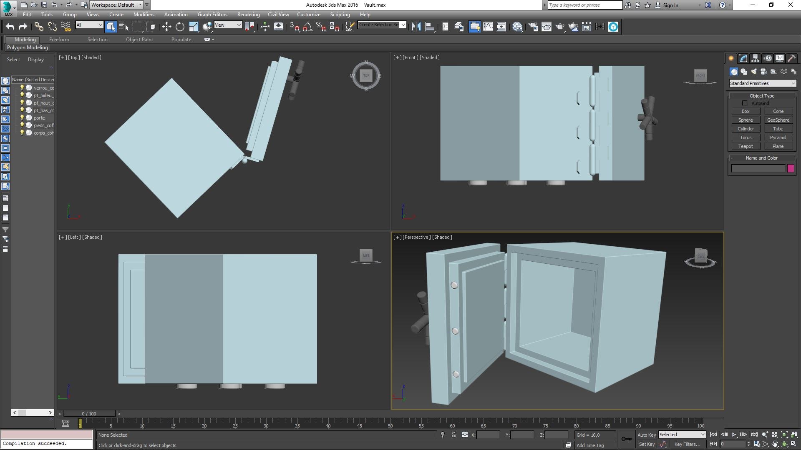Screen dimensions: 801x450
Task: Toggle Angle Snap
Action: click(308, 27)
